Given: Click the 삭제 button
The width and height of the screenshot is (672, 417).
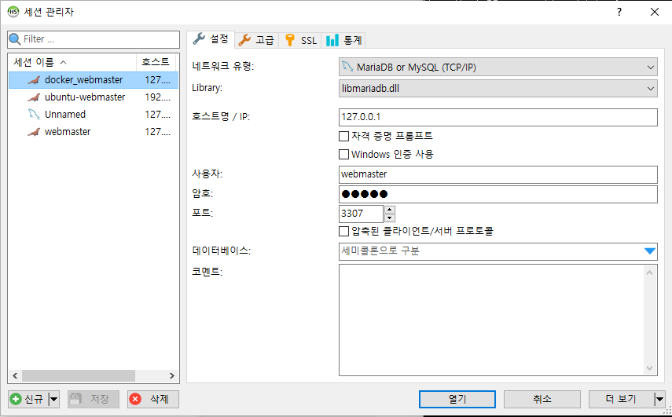Looking at the screenshot, I should click(153, 399).
